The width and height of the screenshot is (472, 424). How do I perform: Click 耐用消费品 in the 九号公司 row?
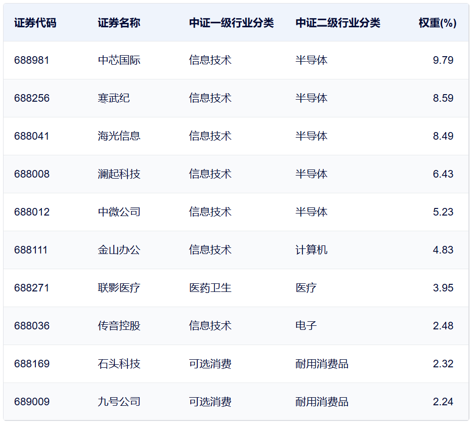(x=322, y=402)
